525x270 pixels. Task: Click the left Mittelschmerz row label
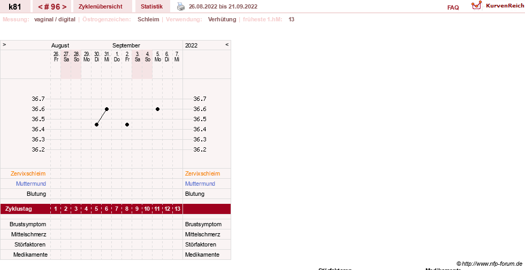click(x=28, y=234)
